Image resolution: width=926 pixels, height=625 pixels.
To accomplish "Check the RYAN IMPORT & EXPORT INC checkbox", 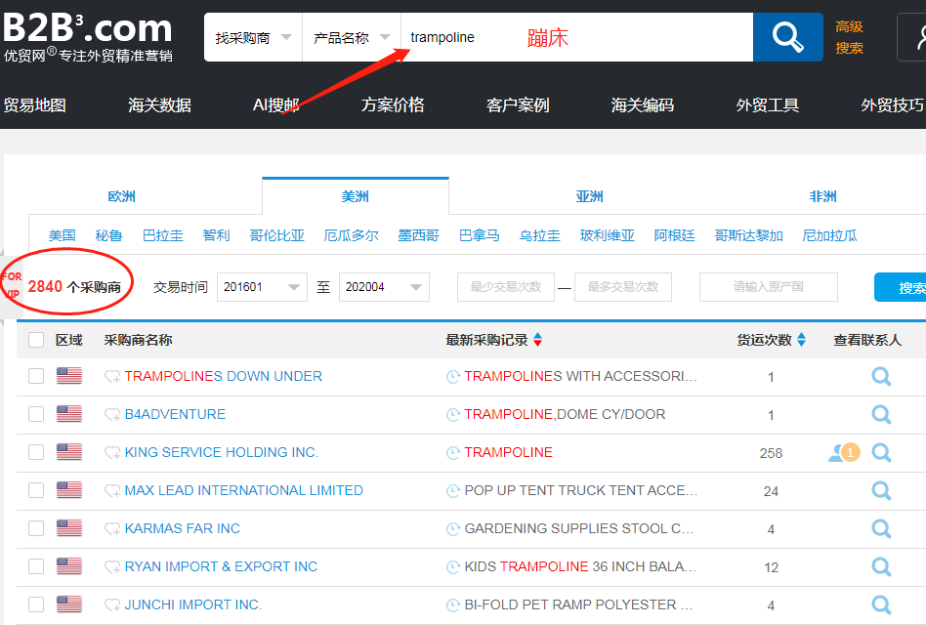I will pos(36,566).
